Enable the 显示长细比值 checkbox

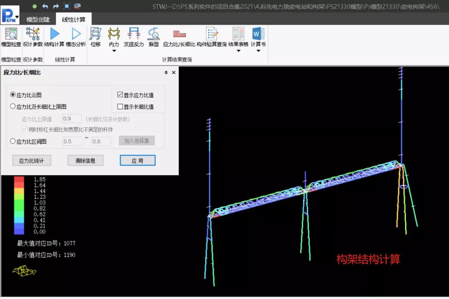(120, 106)
